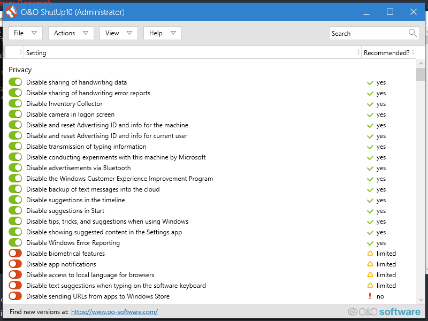Click the checkmark for handwriting error reports row
This screenshot has width=428, height=321.
[370, 93]
